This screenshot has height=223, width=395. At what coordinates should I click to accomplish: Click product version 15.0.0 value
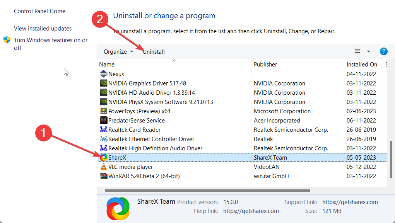[x=231, y=202]
